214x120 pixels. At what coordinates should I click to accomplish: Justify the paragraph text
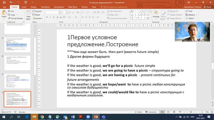click(x=93, y=17)
